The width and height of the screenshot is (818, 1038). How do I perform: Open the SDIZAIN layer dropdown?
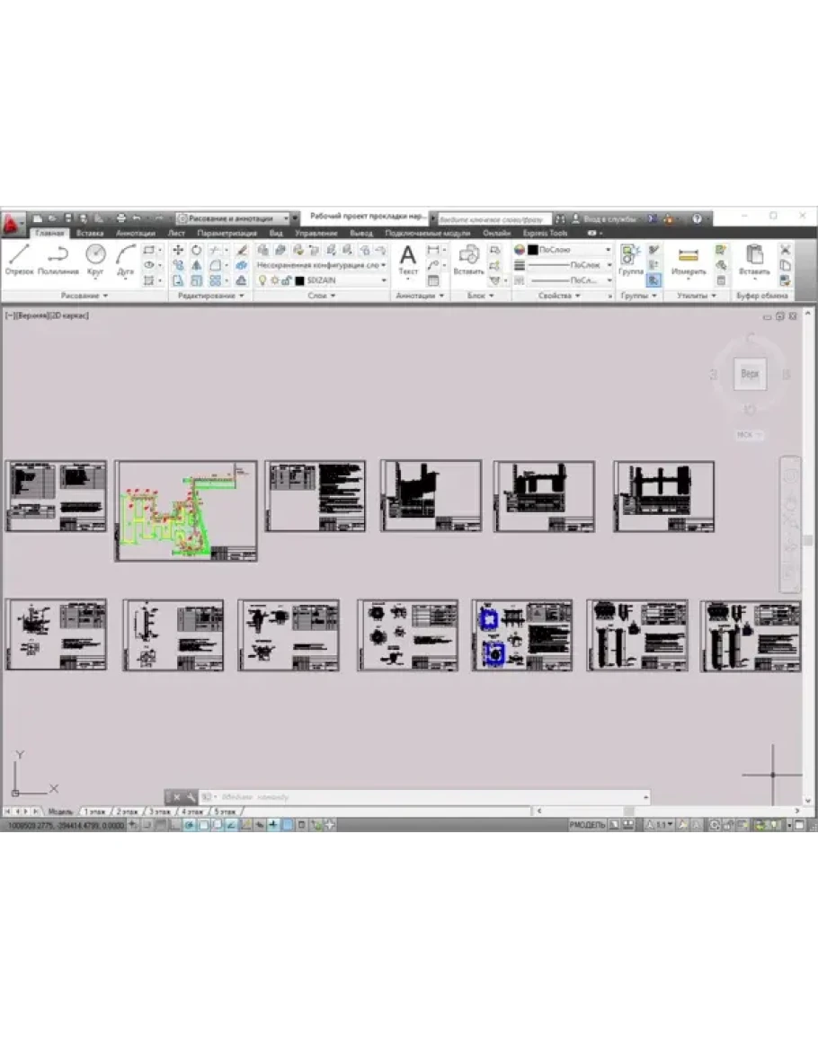(x=342, y=280)
